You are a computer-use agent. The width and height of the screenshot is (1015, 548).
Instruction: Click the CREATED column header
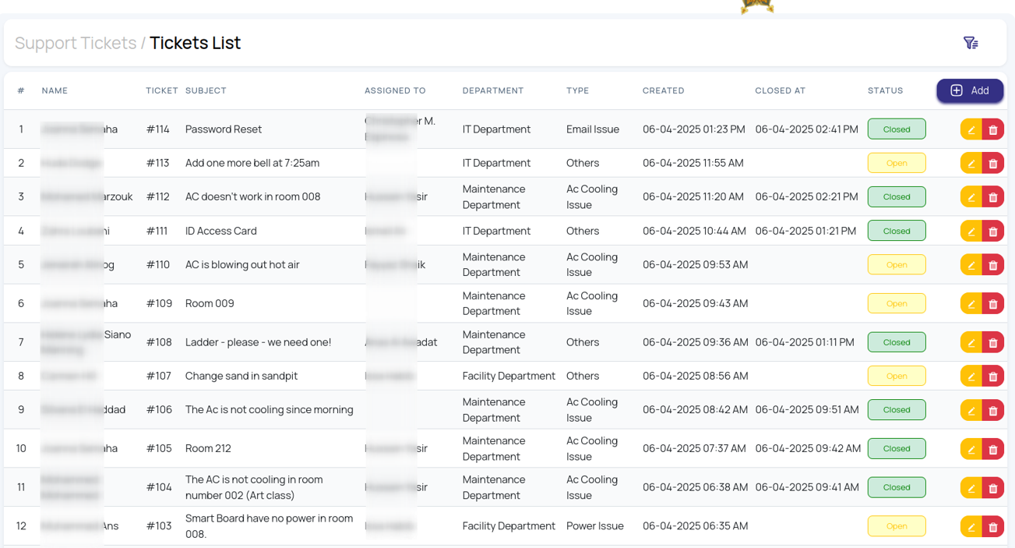coord(664,90)
